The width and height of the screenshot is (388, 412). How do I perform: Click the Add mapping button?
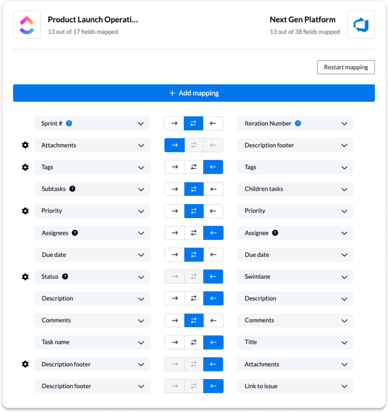point(194,93)
